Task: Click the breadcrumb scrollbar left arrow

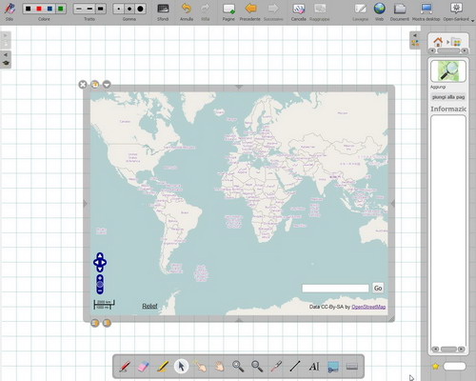Action: [x=432, y=50]
